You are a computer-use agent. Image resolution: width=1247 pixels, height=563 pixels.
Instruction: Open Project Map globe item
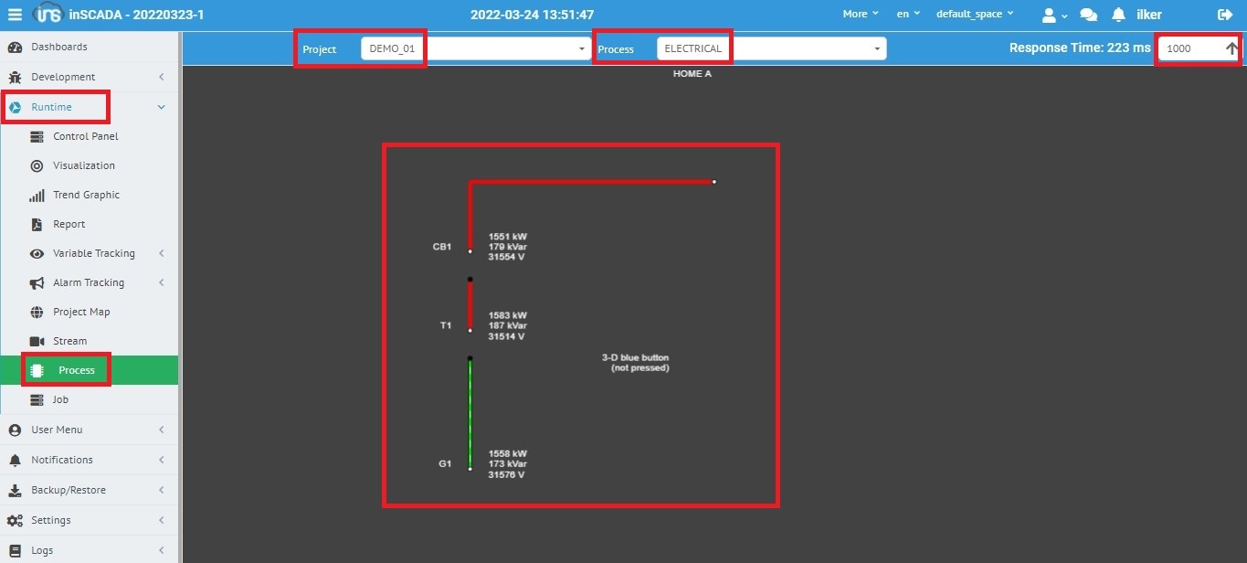point(80,312)
